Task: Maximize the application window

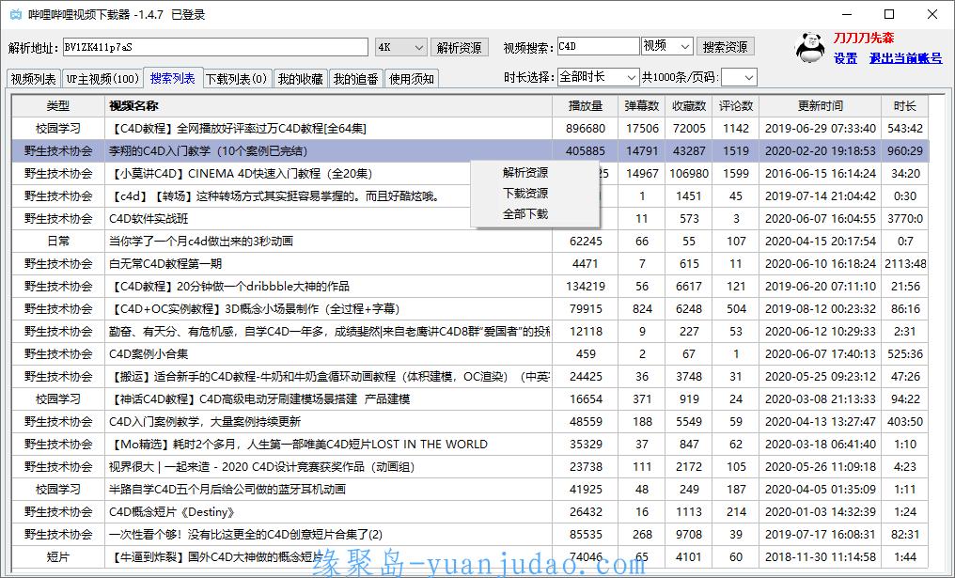Action: (889, 14)
